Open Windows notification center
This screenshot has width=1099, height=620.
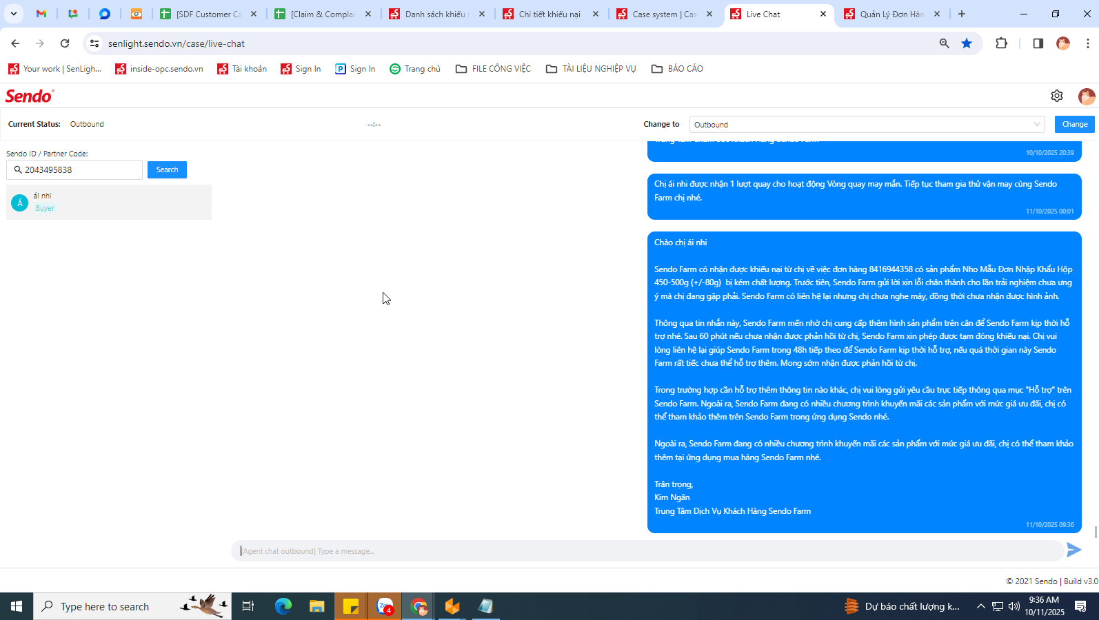pos(1080,606)
